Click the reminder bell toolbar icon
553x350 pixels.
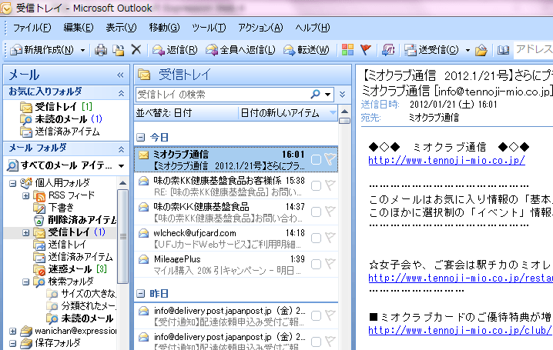(x=388, y=50)
